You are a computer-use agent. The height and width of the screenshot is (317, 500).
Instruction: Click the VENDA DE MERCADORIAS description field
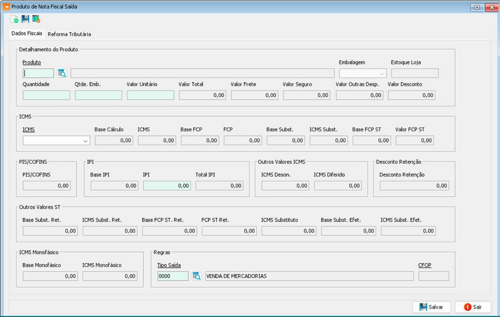[x=309, y=276]
